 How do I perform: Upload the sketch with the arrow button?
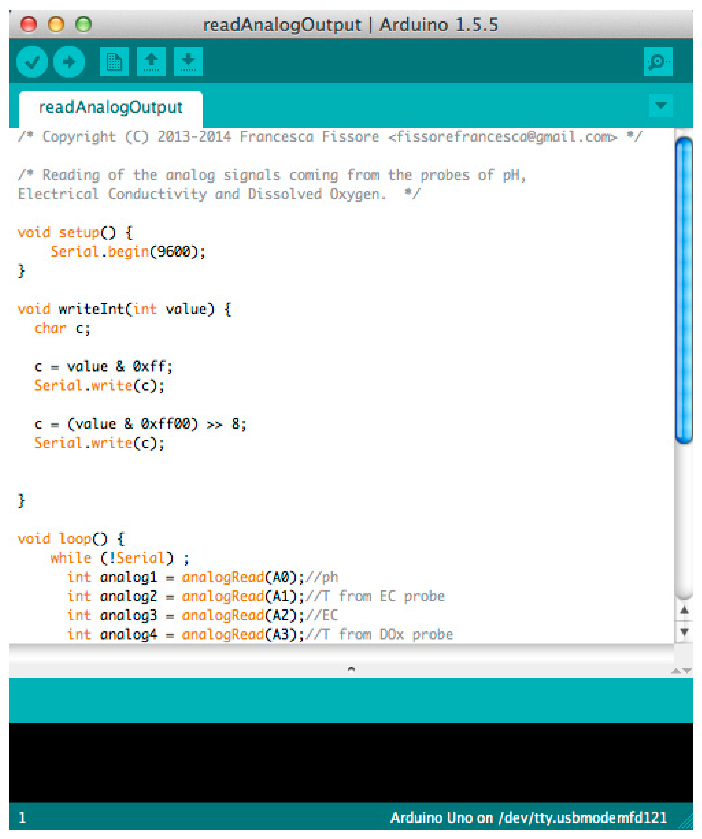click(x=69, y=62)
